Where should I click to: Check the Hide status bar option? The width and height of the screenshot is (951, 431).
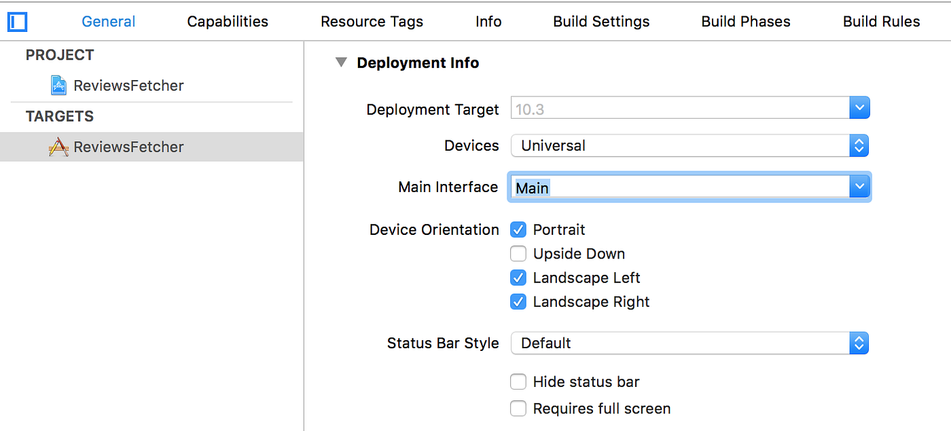pyautogui.click(x=518, y=382)
